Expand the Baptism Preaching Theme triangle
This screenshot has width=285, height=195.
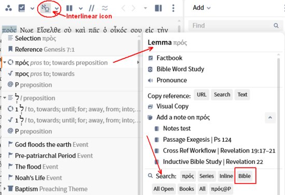click(x=5, y=189)
